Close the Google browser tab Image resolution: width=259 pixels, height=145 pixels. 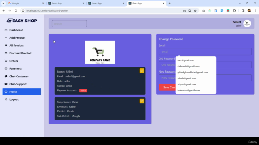coord(43,3)
